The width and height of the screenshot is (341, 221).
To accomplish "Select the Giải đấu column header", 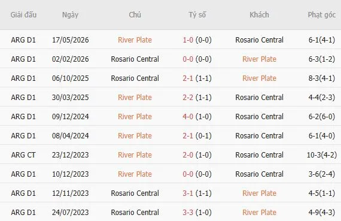I will [x=23, y=15].
